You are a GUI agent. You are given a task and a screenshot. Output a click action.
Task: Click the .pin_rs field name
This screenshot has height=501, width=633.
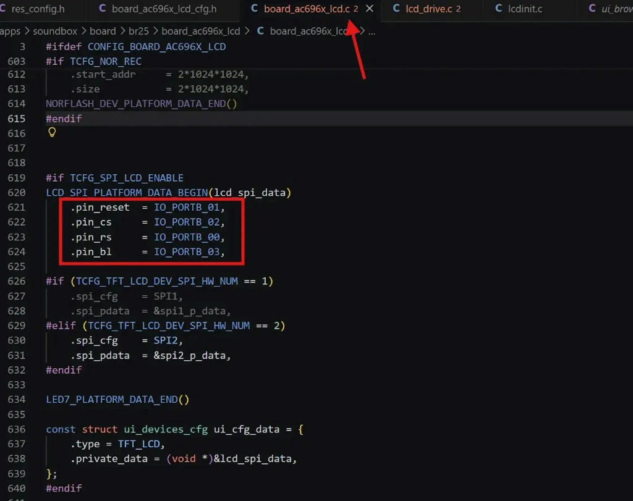point(91,237)
